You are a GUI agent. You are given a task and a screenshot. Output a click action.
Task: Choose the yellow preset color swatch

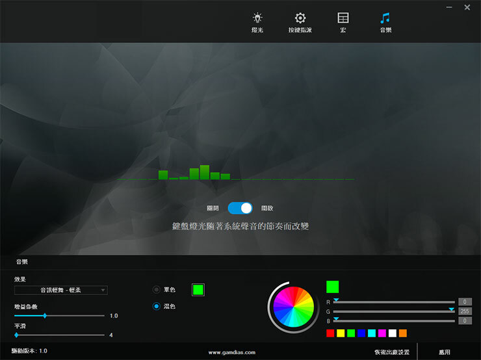click(x=341, y=333)
